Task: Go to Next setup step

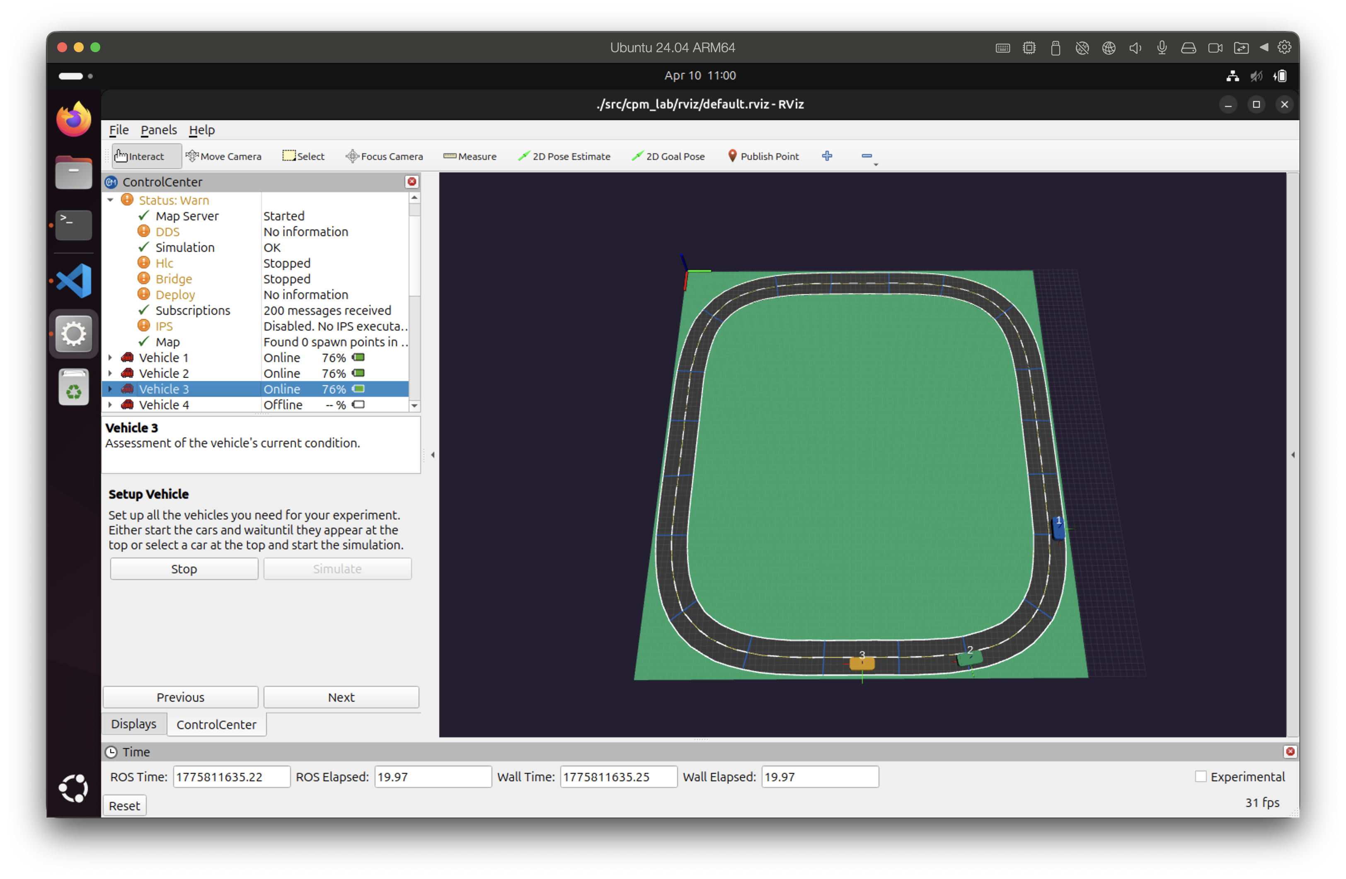Action: coord(341,697)
